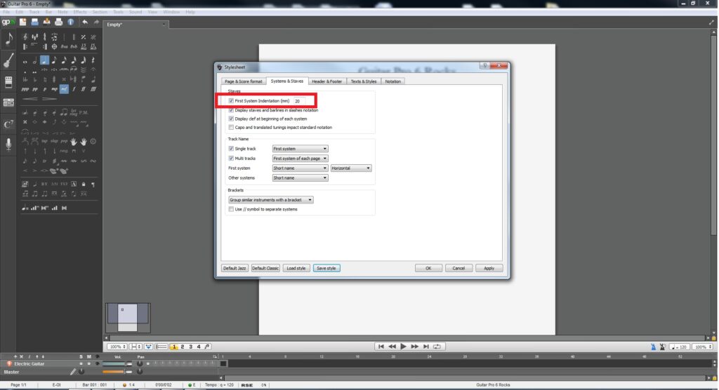The width and height of the screenshot is (719, 390).
Task: Toggle the count-in metronome icon
Action: (x=663, y=347)
